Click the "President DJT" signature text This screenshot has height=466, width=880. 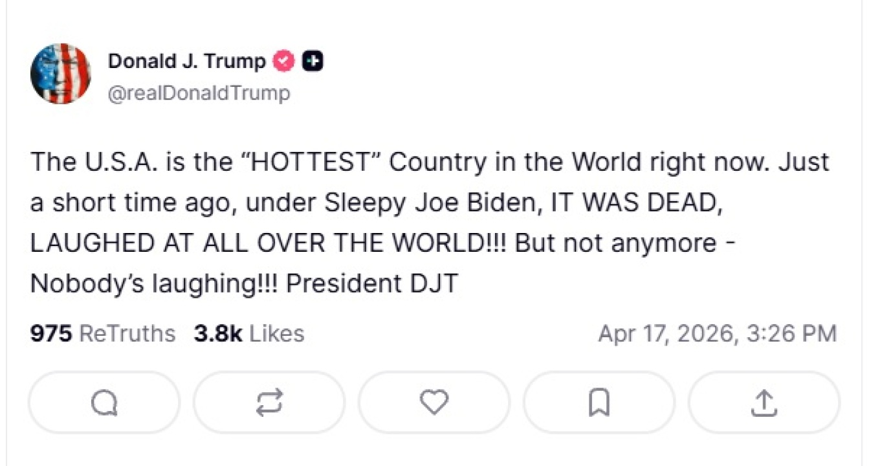[x=372, y=284]
